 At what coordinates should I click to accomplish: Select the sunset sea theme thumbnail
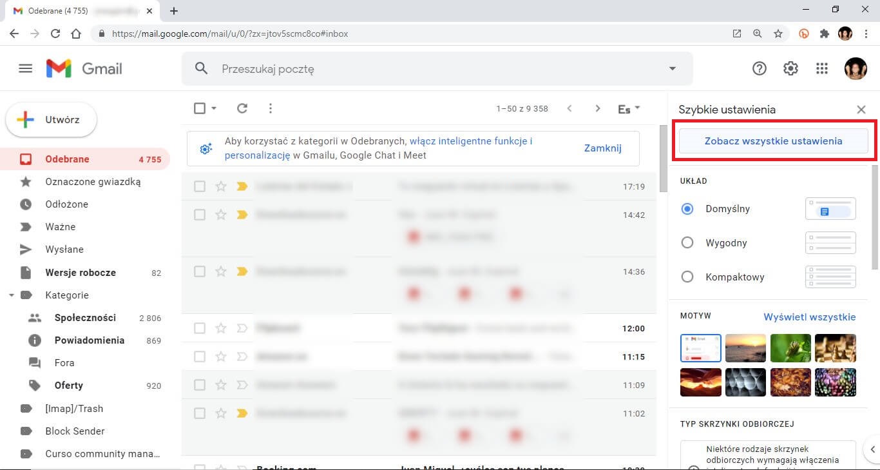click(745, 348)
